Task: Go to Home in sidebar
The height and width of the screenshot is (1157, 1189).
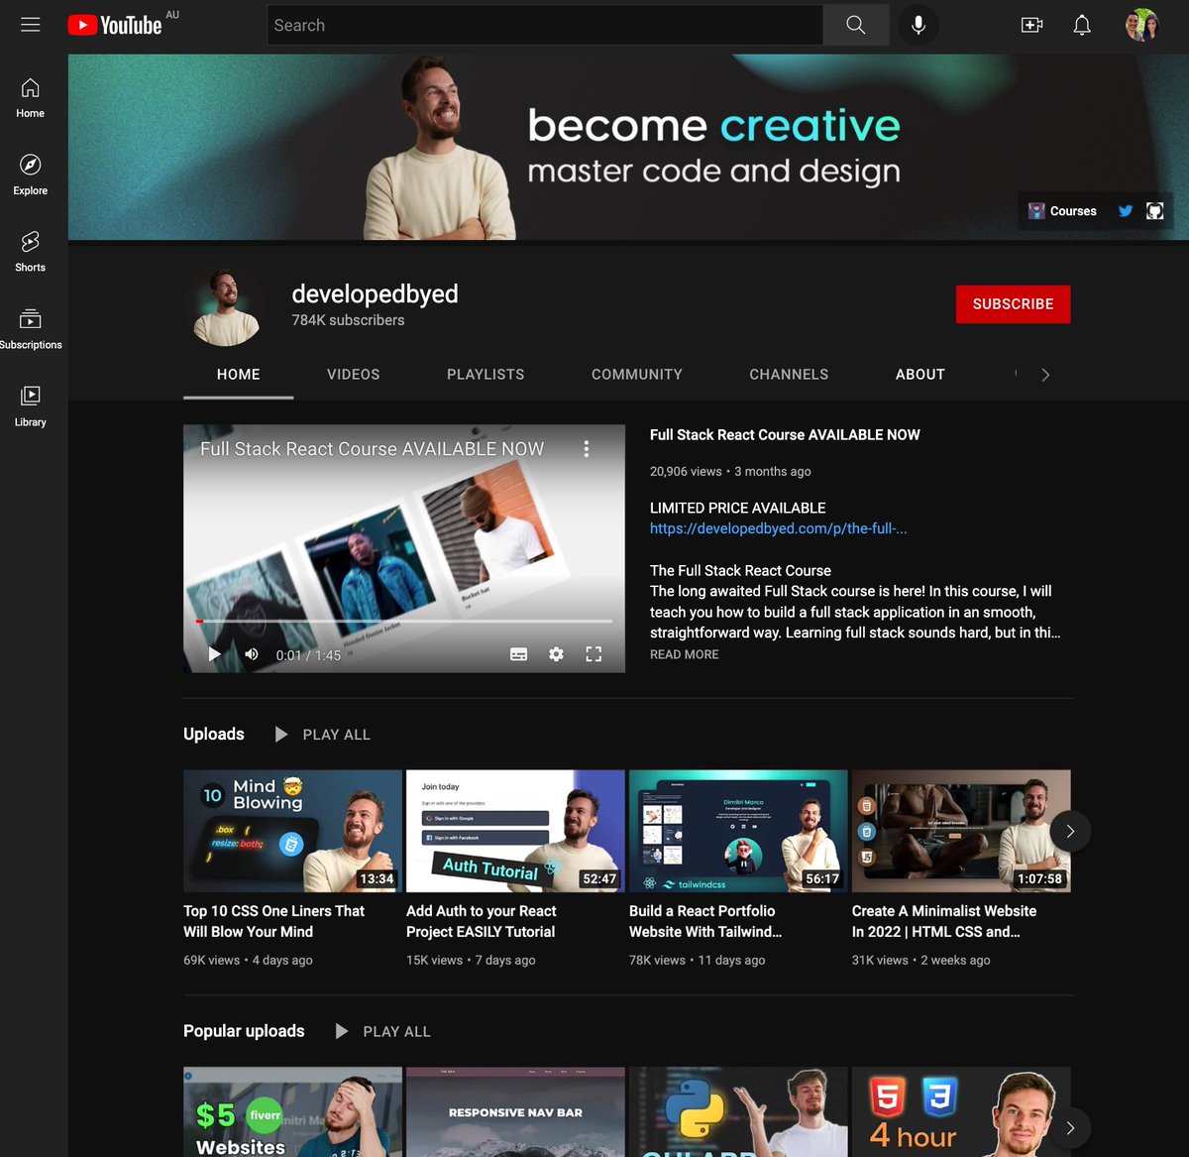Action: coord(31,98)
